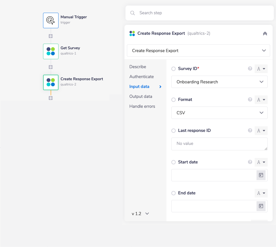Open the Create Response Export step icon
The width and height of the screenshot is (276, 247).
(x=51, y=82)
